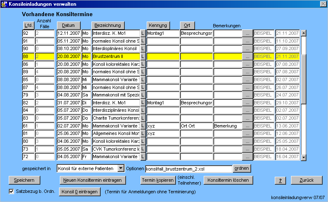Click the L button beside Charite Tumorkonferenz
The image size is (328, 202).
[x=142, y=118]
